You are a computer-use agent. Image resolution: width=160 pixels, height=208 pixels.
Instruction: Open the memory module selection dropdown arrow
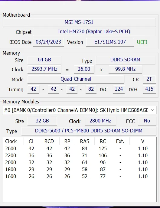coord(152,110)
